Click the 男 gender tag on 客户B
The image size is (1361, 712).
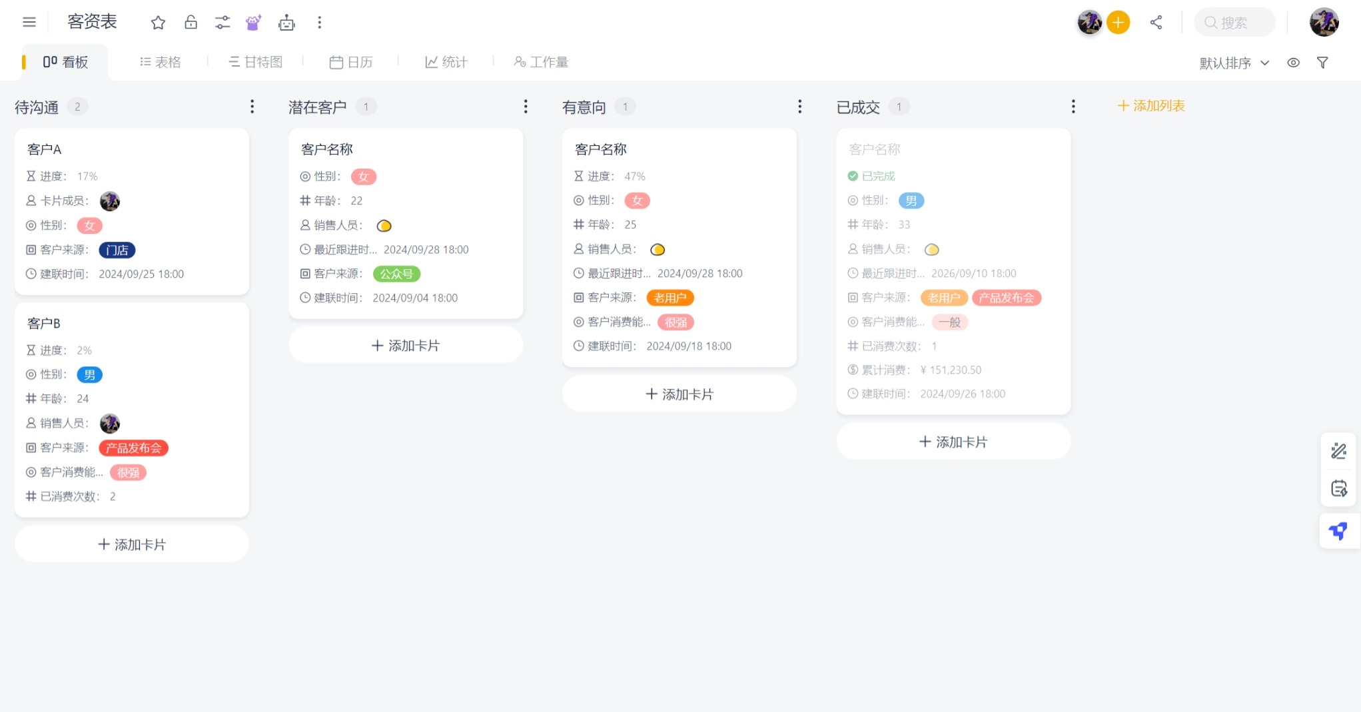tap(90, 374)
